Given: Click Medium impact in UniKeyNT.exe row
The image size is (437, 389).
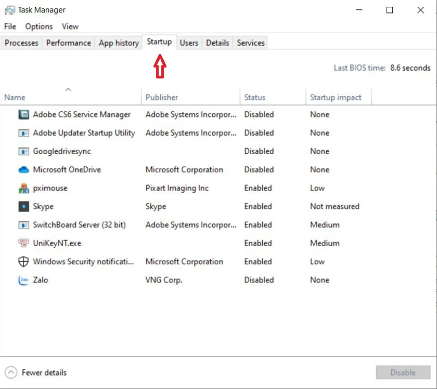Looking at the screenshot, I should tap(325, 243).
